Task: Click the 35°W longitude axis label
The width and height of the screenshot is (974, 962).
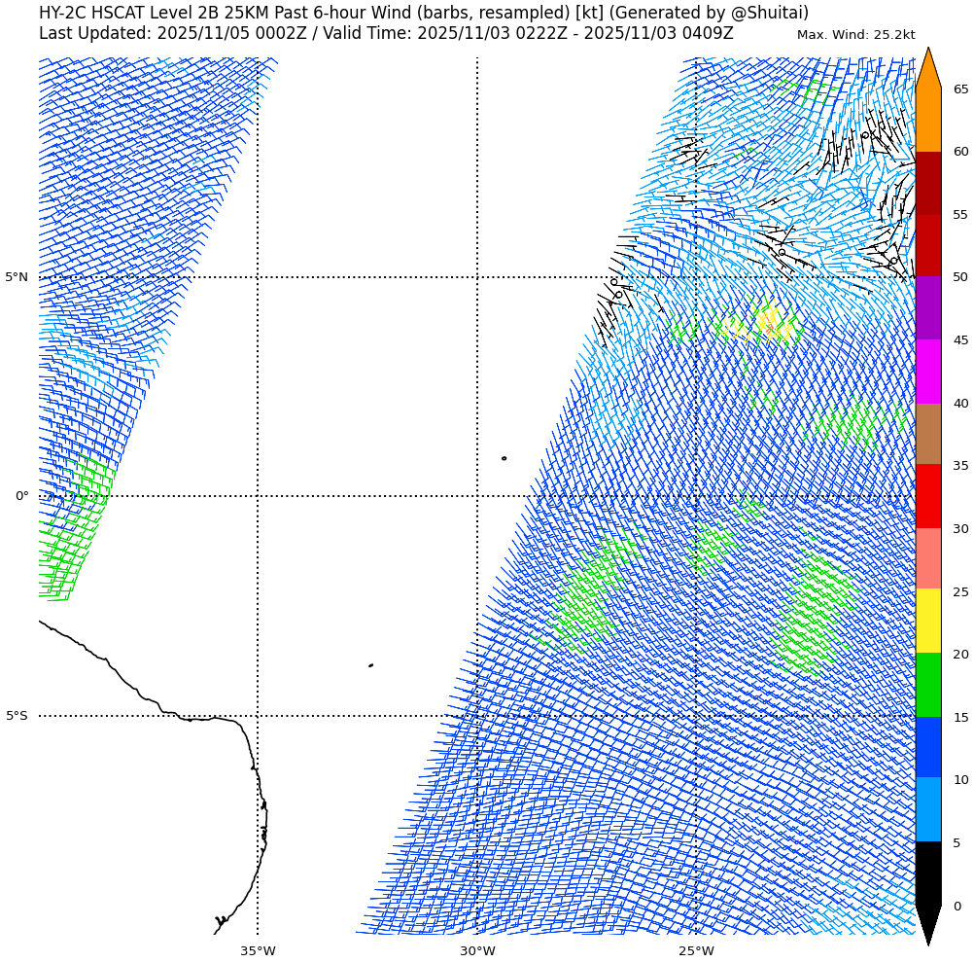Action: [258, 950]
